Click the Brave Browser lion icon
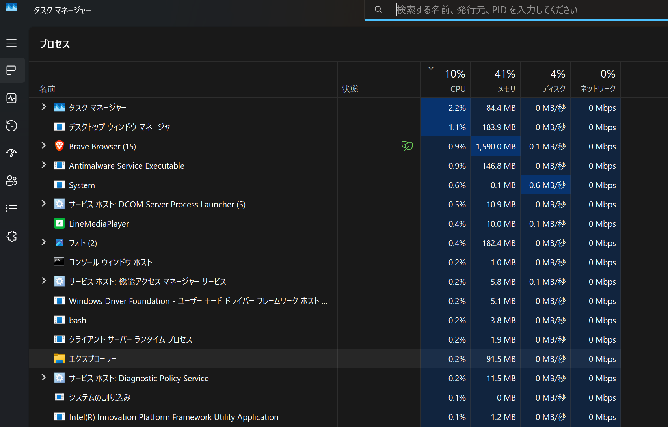The height and width of the screenshot is (427, 668). pos(60,146)
